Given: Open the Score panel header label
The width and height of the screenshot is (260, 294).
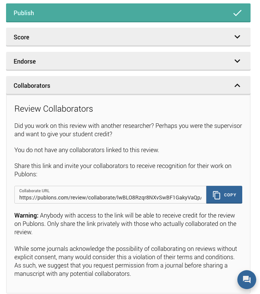Looking at the screenshot, I should point(22,37).
